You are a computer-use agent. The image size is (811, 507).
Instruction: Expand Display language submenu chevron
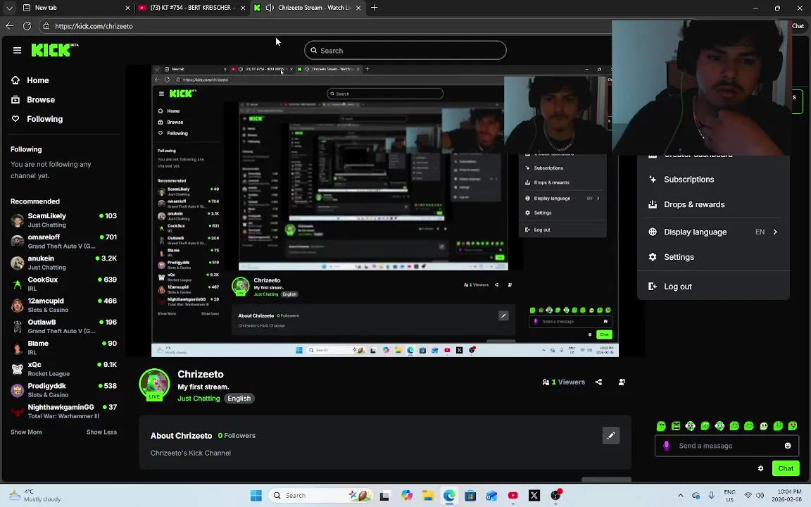point(775,232)
